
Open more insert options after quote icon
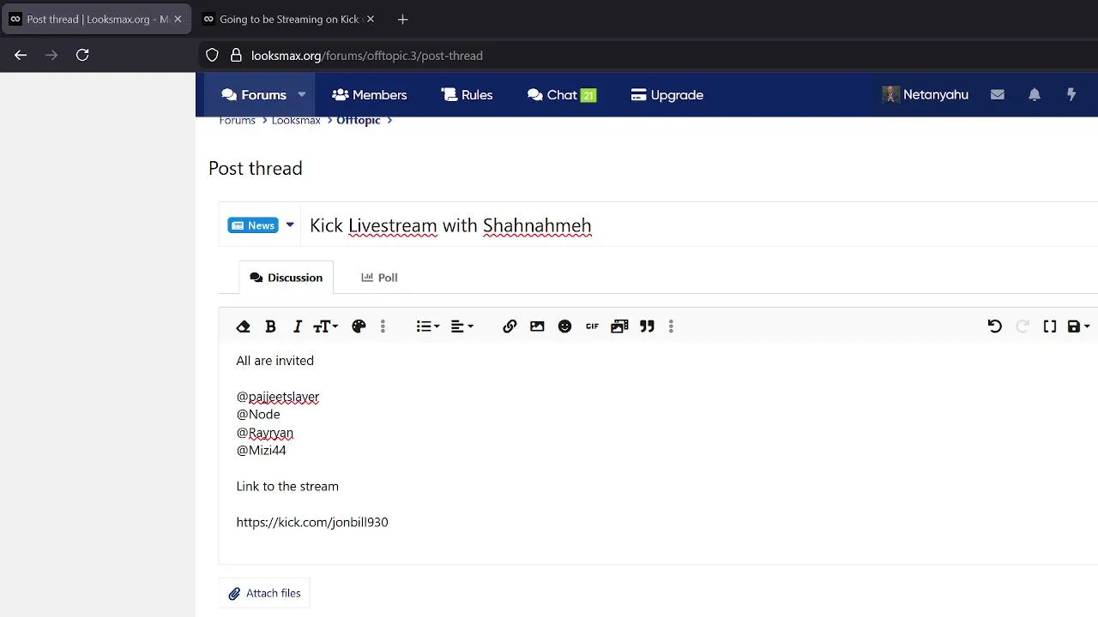coord(671,326)
